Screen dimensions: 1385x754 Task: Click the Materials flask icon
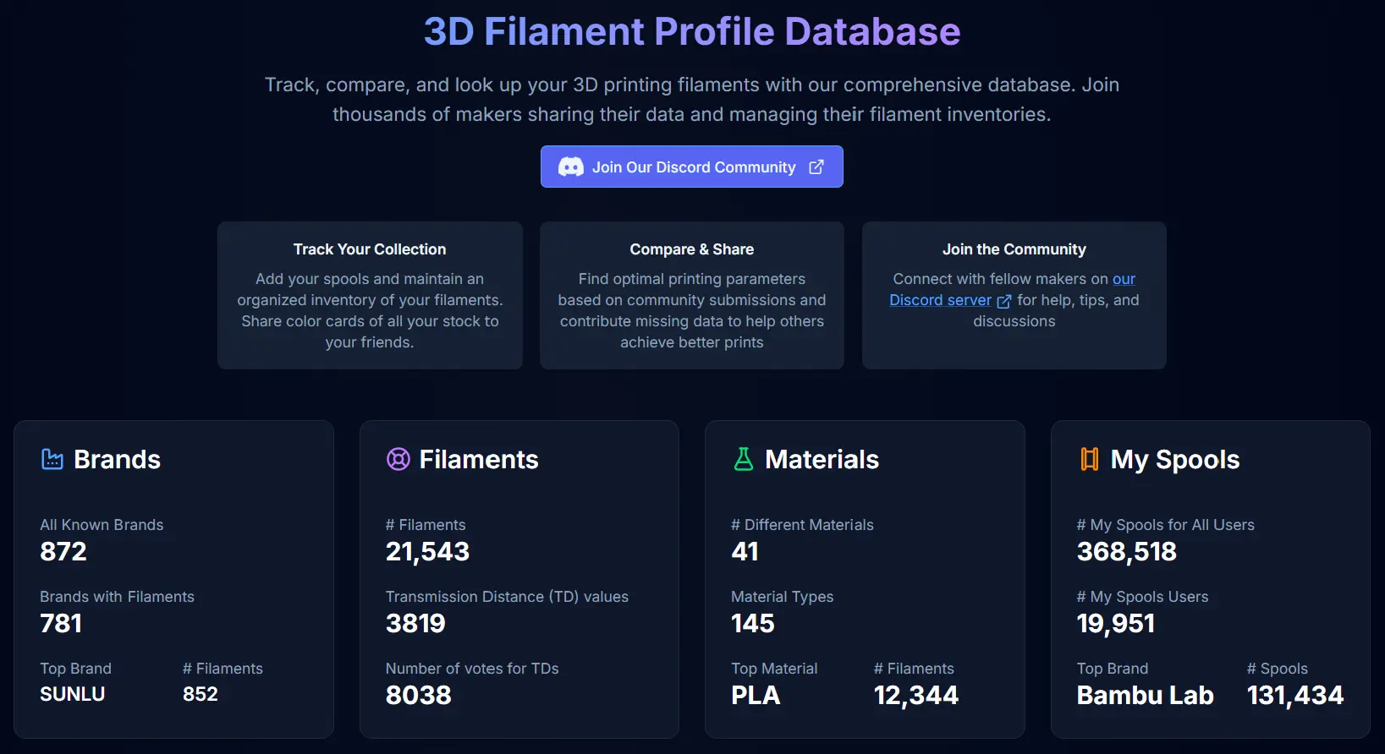743,459
